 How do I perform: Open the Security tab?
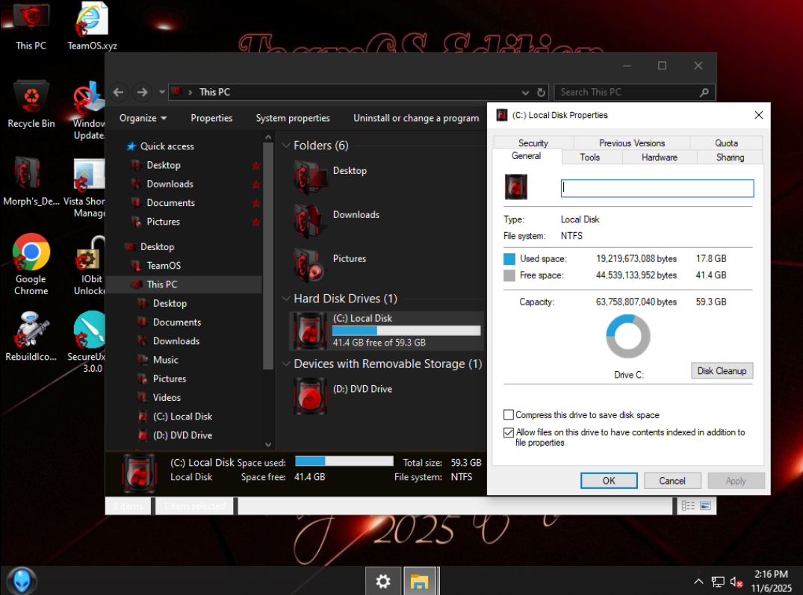pos(533,143)
